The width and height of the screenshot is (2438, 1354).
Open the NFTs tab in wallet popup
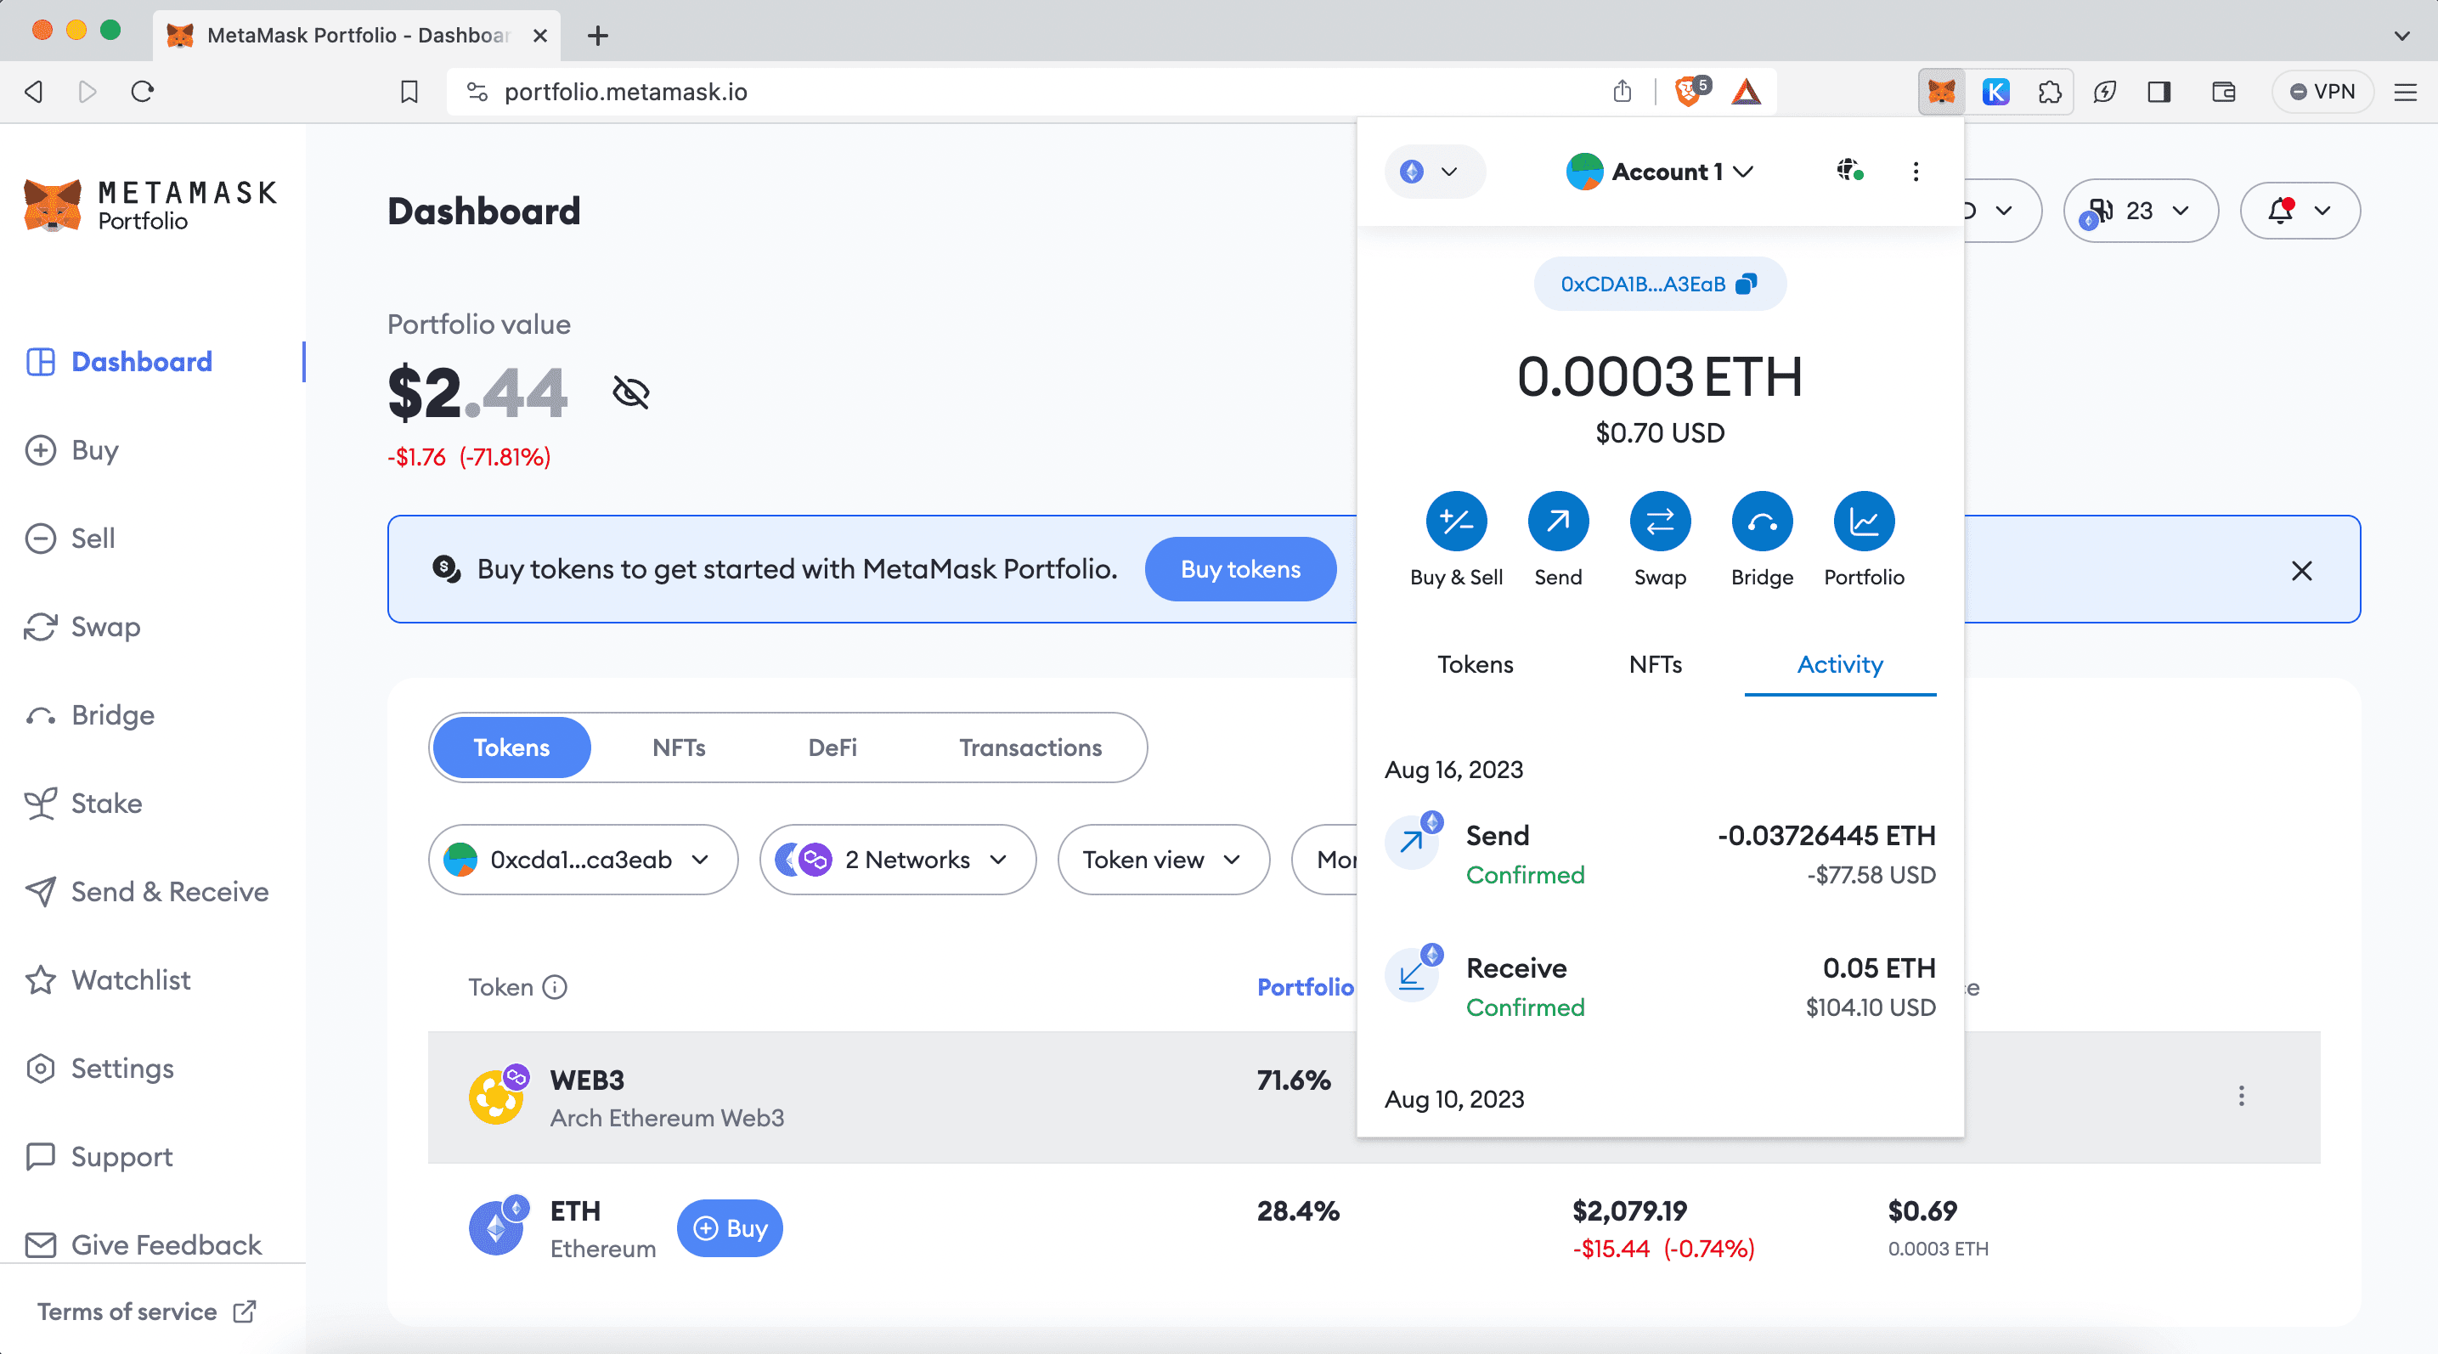point(1656,664)
